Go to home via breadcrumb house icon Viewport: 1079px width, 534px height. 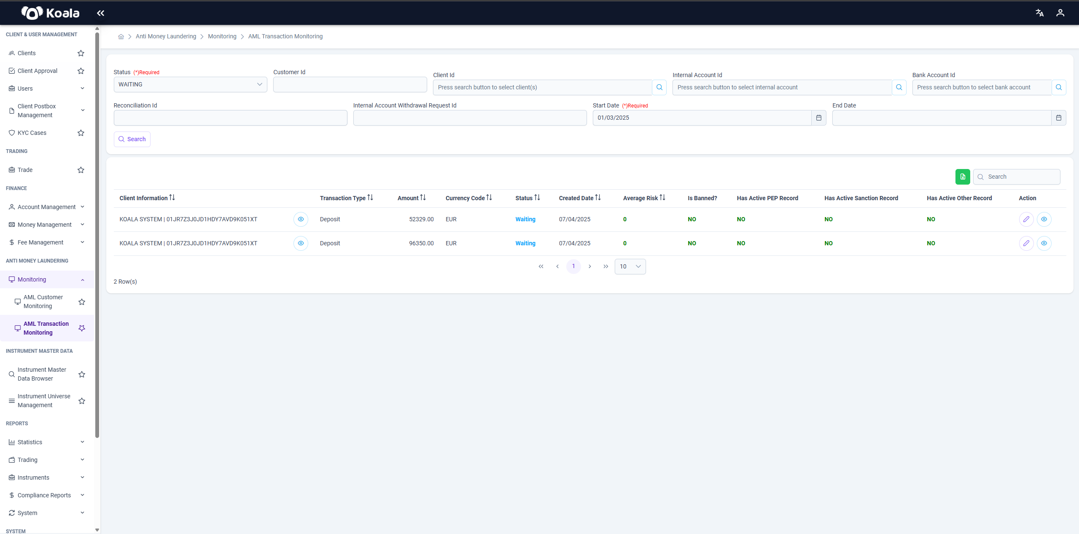121,37
